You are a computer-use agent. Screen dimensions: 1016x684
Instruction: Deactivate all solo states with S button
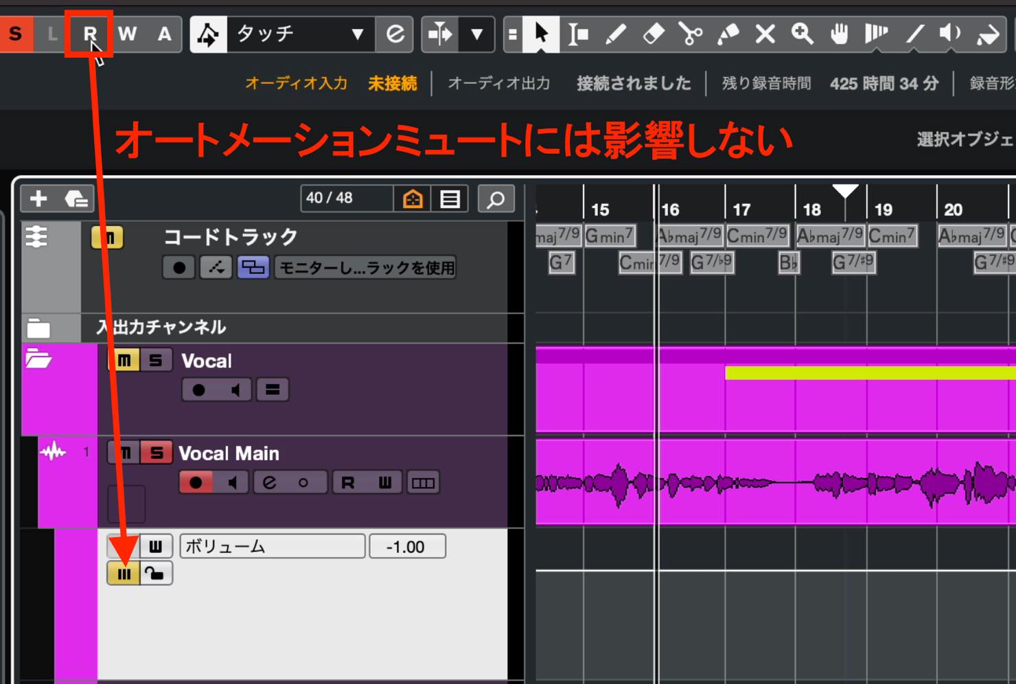point(15,34)
